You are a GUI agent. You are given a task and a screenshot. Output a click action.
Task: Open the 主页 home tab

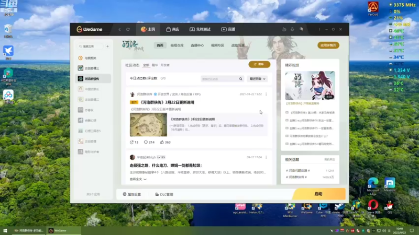(148, 29)
